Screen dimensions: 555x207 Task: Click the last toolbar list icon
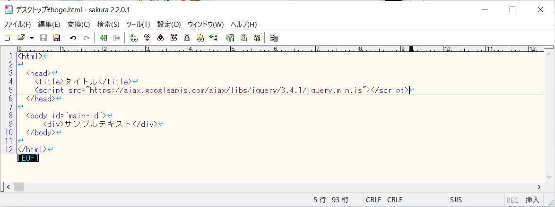pyautogui.click(x=274, y=37)
